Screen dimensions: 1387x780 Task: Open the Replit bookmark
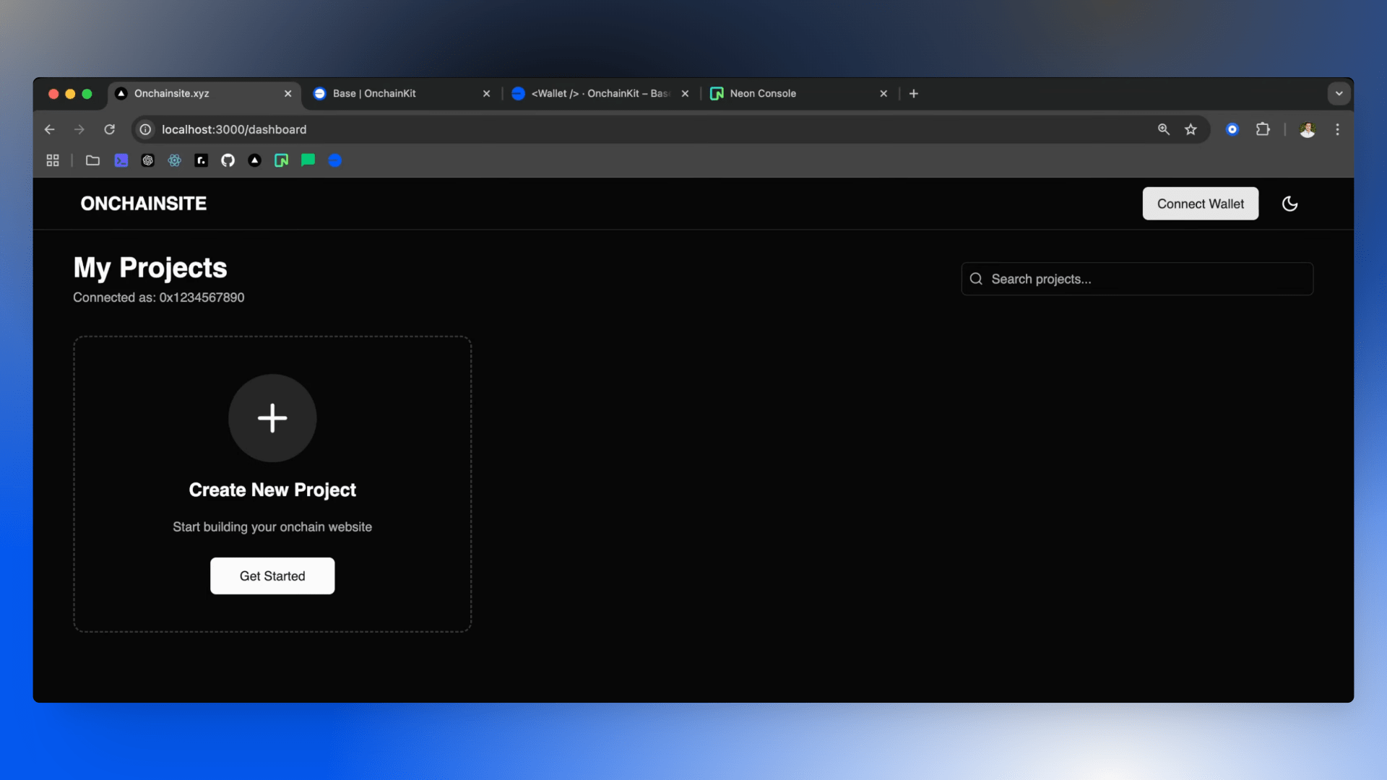click(201, 160)
